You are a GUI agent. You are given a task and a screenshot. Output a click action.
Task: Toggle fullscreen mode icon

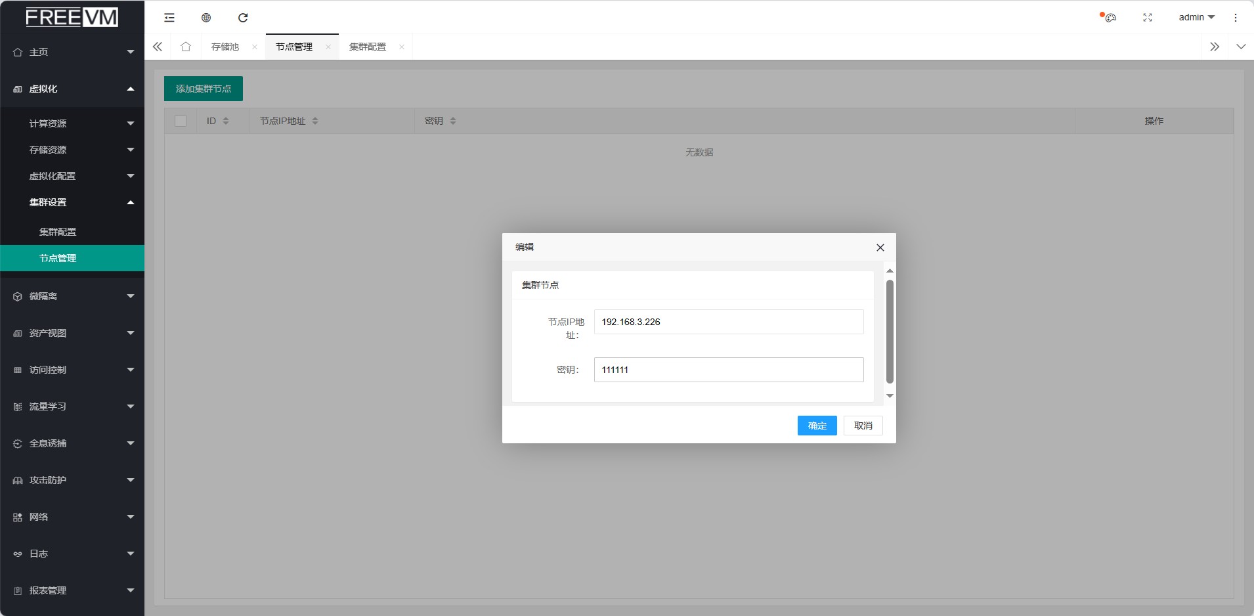tap(1147, 18)
